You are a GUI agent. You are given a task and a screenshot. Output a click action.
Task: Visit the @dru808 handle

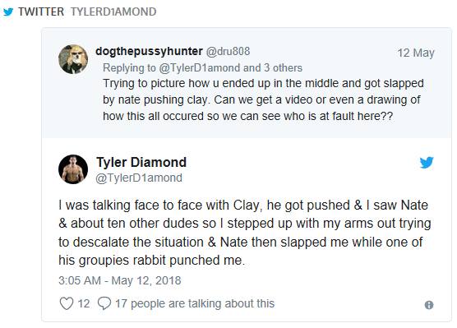(228, 51)
